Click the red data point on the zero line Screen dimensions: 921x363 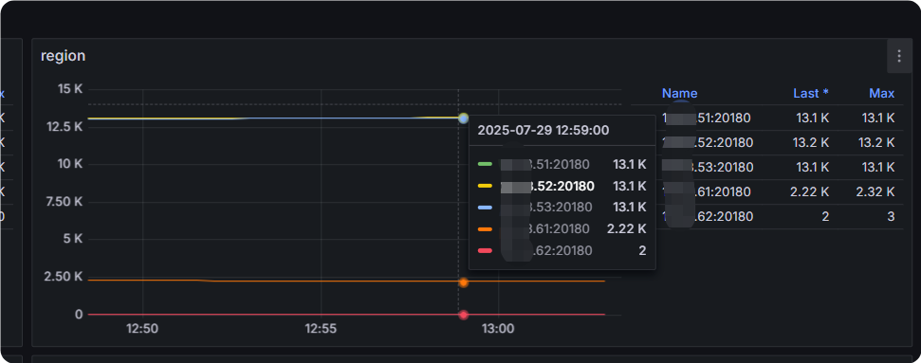[464, 315]
